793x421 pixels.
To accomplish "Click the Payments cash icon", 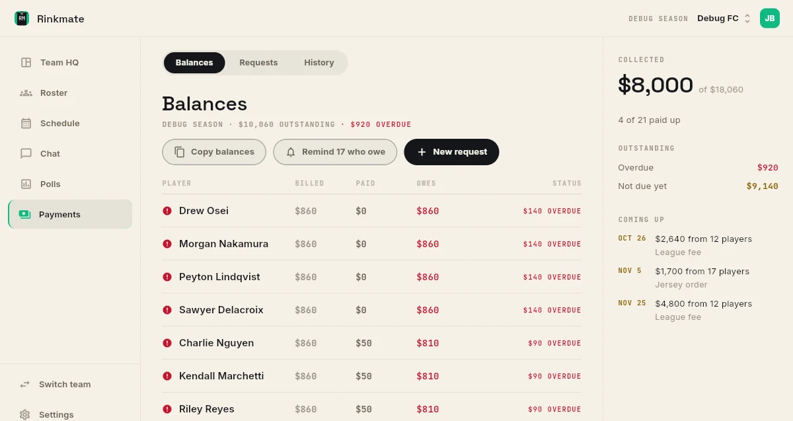I will (x=25, y=214).
